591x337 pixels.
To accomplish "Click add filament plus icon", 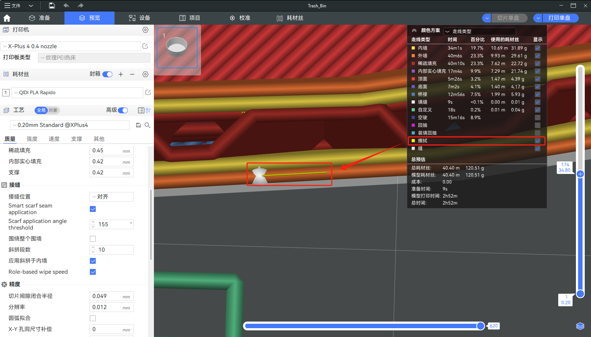I will (x=121, y=74).
